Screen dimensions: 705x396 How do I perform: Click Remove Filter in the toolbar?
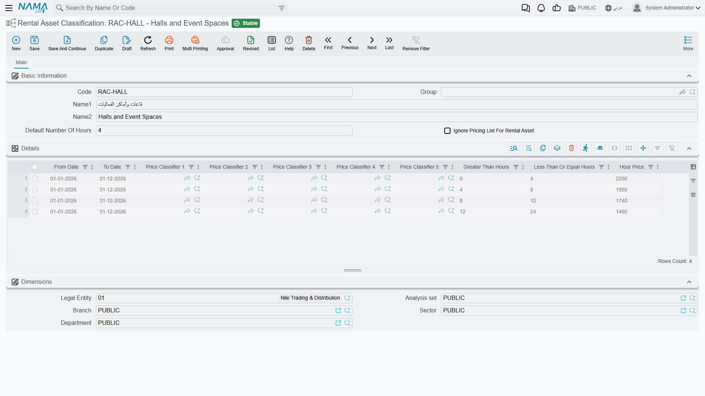[416, 43]
